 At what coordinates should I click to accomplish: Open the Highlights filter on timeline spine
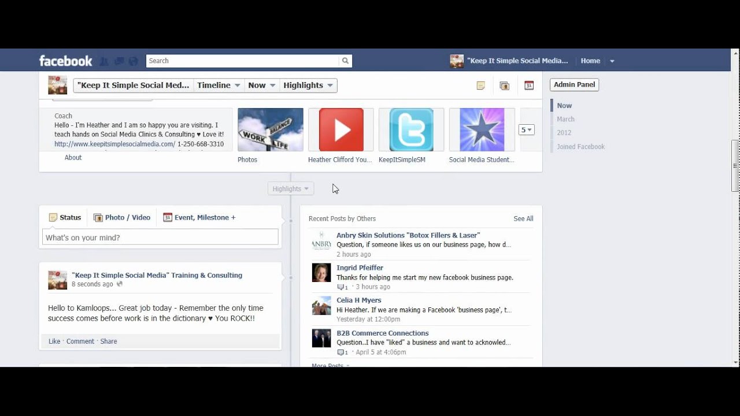291,189
